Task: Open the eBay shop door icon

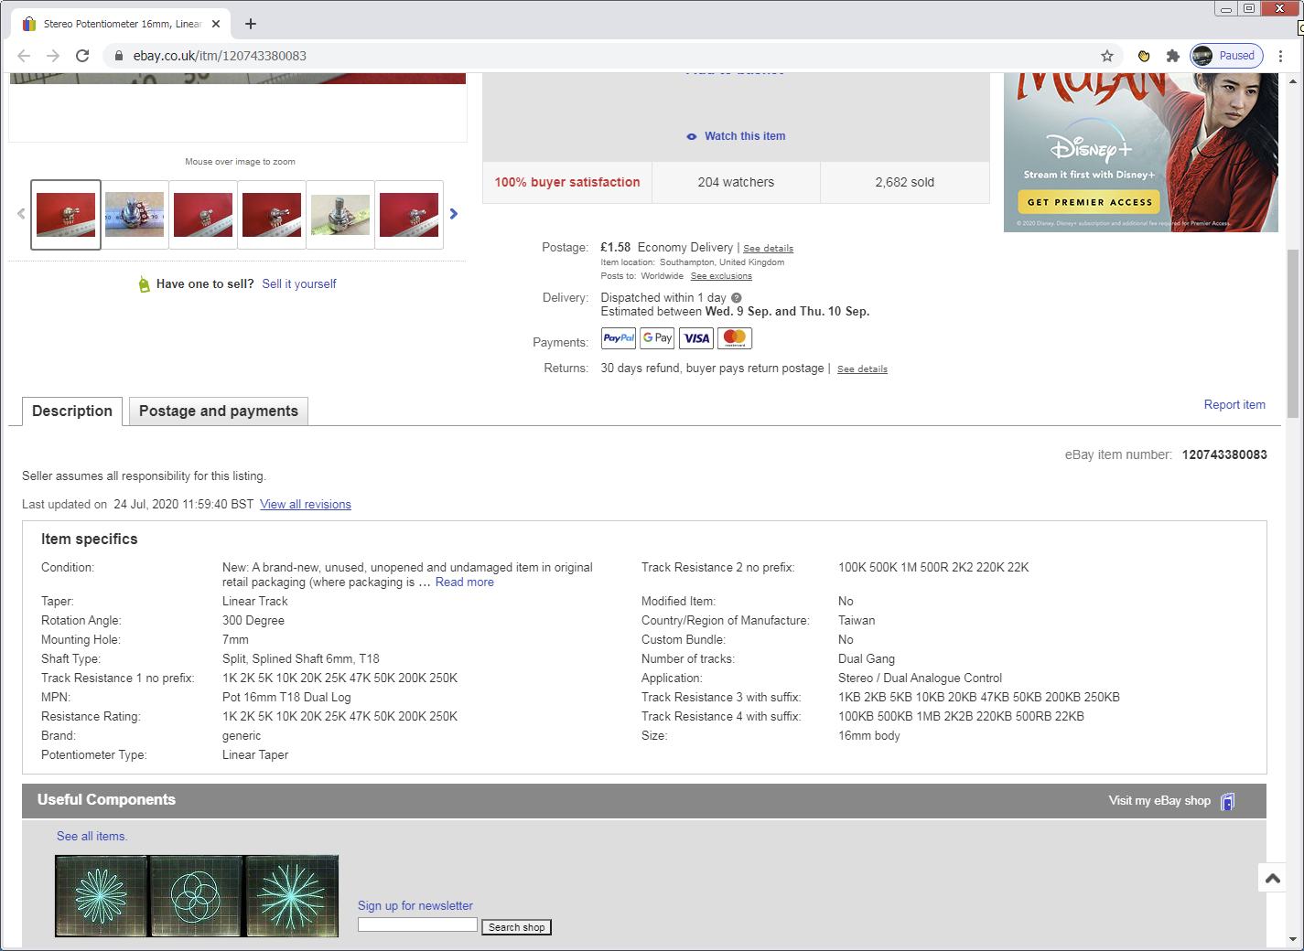Action: tap(1227, 800)
